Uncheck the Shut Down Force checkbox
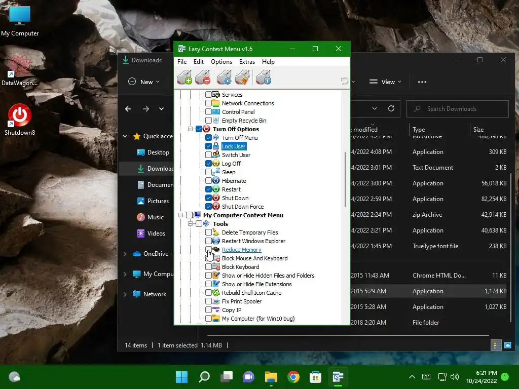The height and width of the screenshot is (389, 519). click(208, 207)
